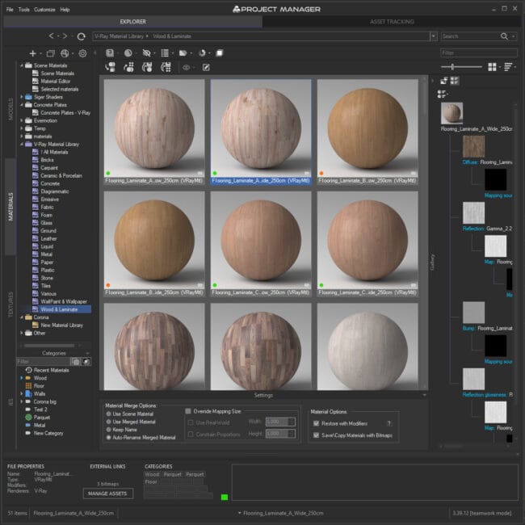Screen dimensions: 525x525
Task: Click the clock history icon in toolbar
Action: [202, 52]
